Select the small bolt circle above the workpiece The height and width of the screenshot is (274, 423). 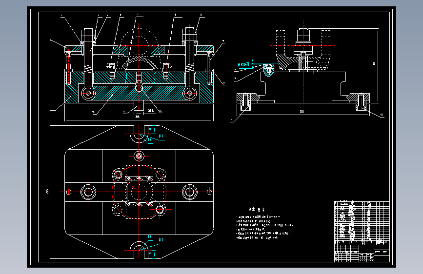coord(139,156)
